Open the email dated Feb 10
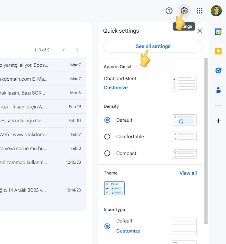This screenshot has height=244, width=226. (43, 121)
